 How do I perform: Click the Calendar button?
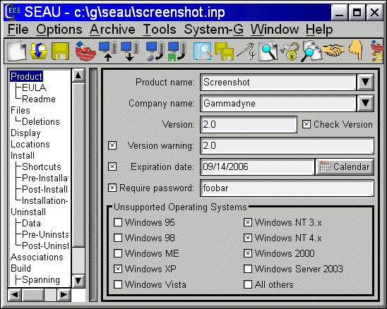[345, 166]
